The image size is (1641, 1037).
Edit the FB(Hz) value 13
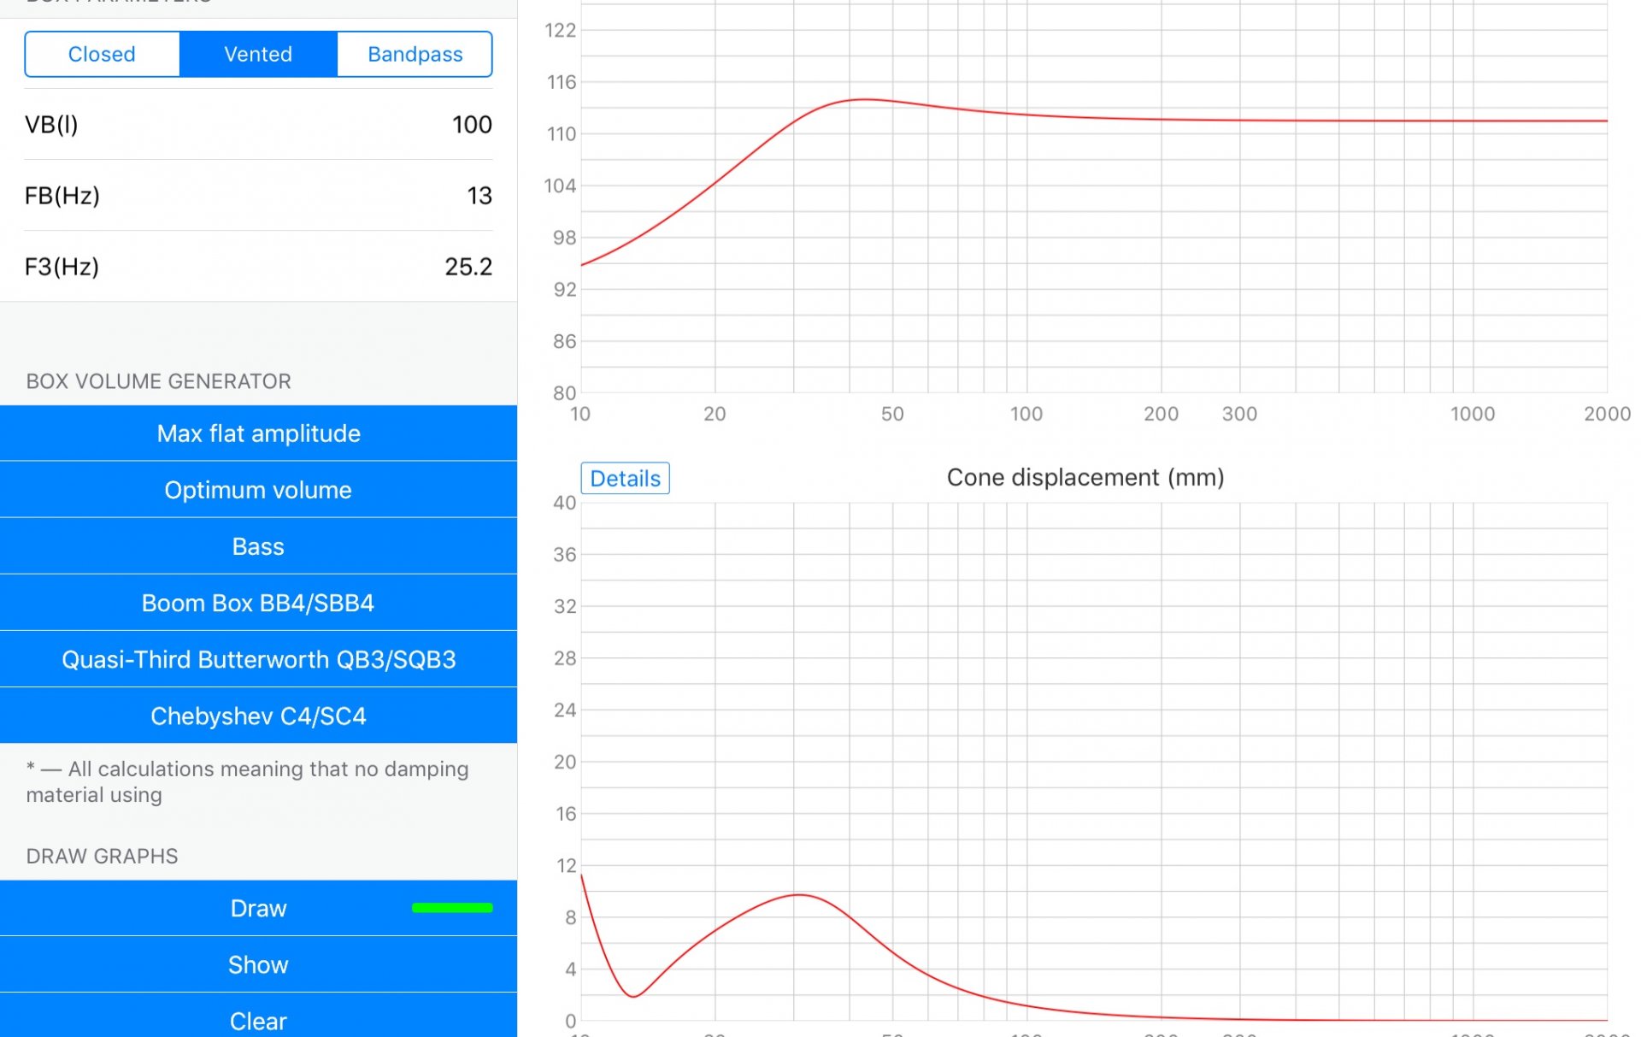click(x=479, y=196)
